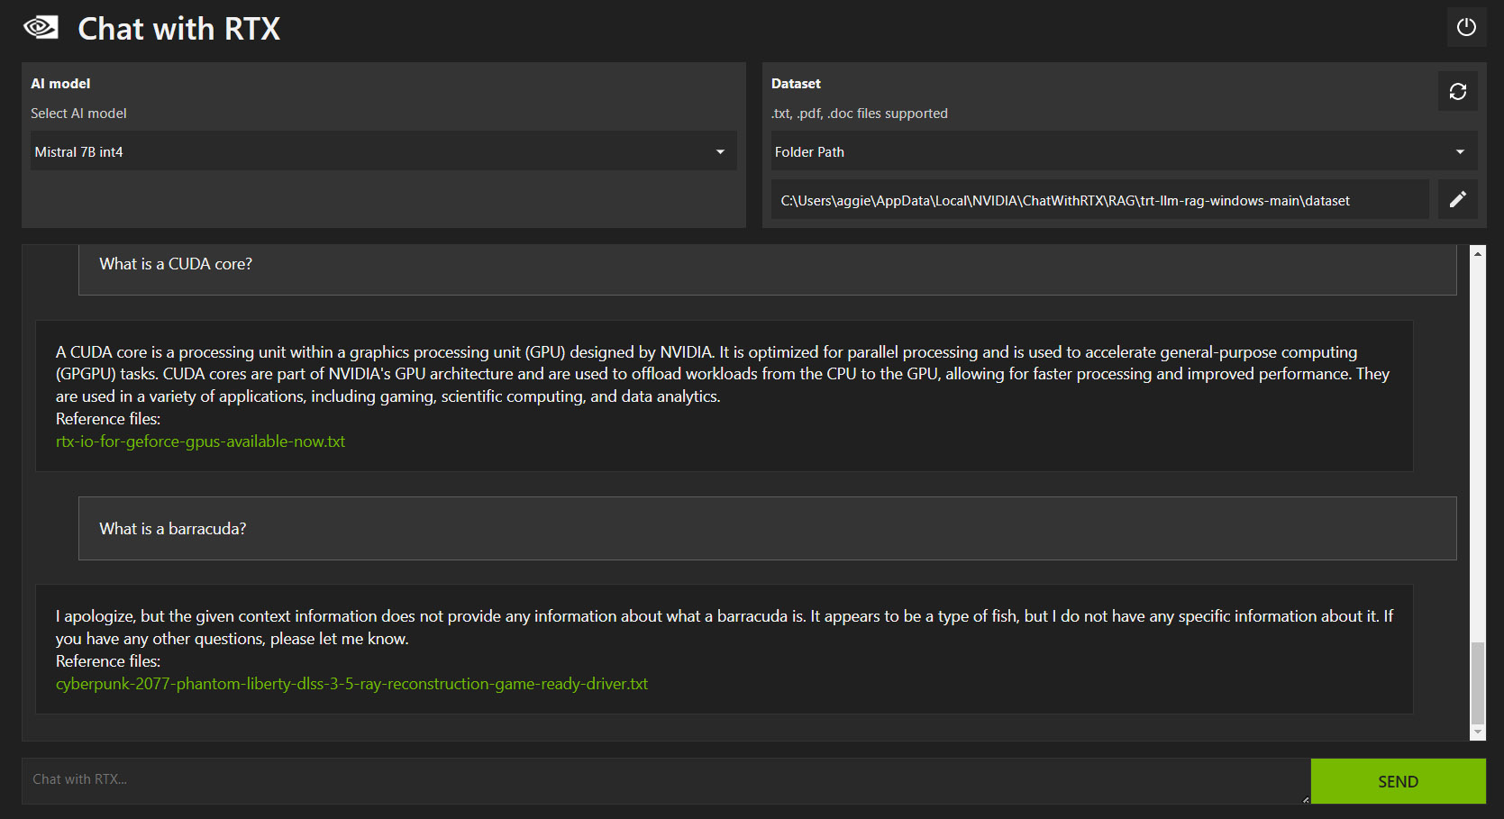This screenshot has height=819, width=1504.
Task: Open the cyberpunk-2077 driver reference file link
Action: tap(351, 684)
